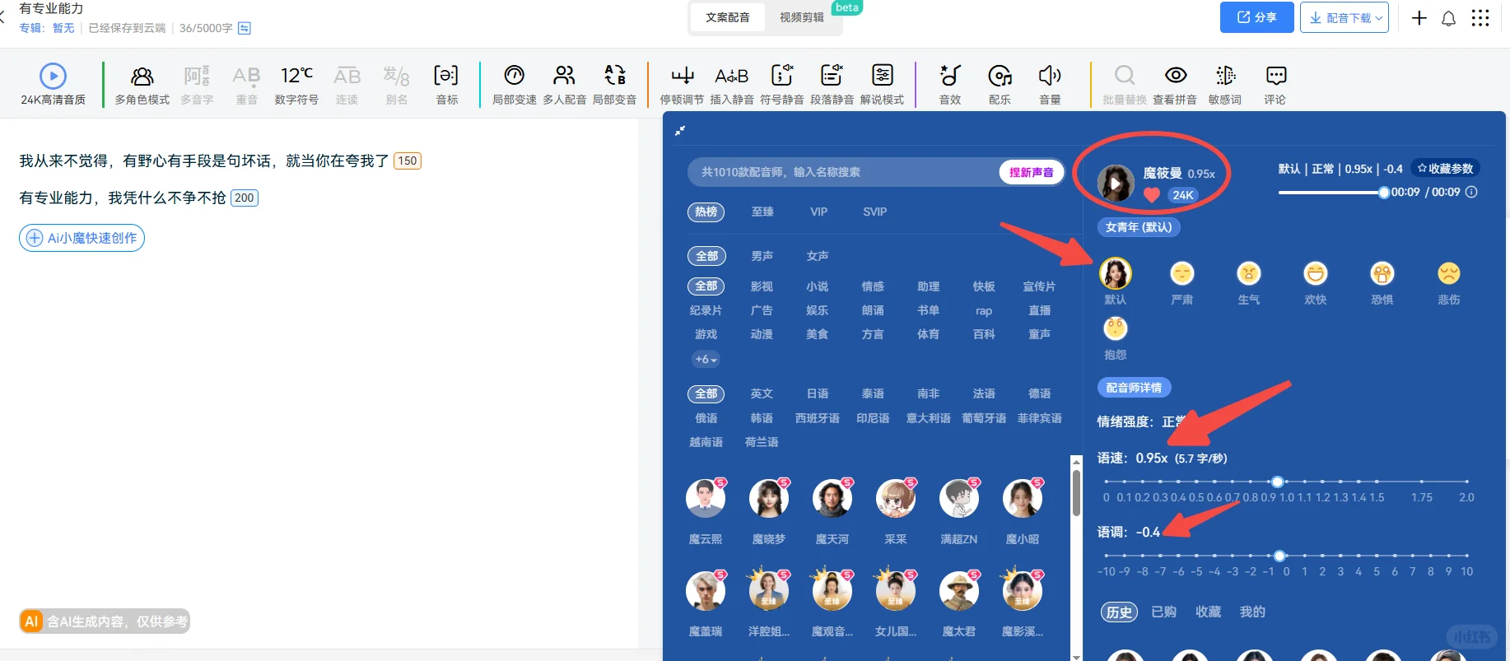
Task: Adjust the 语调 pitch slider handle
Action: [1279, 556]
